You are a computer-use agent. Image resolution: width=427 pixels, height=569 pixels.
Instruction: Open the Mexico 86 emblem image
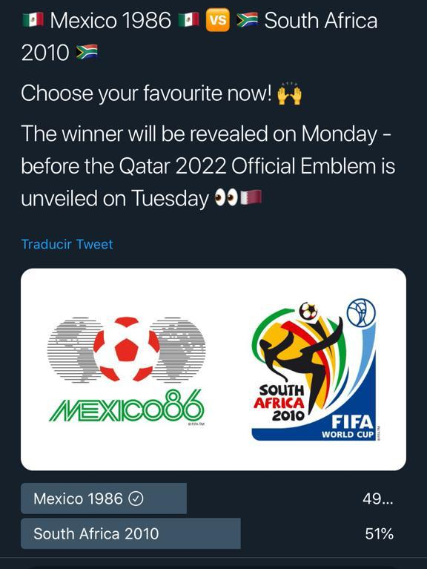point(126,370)
